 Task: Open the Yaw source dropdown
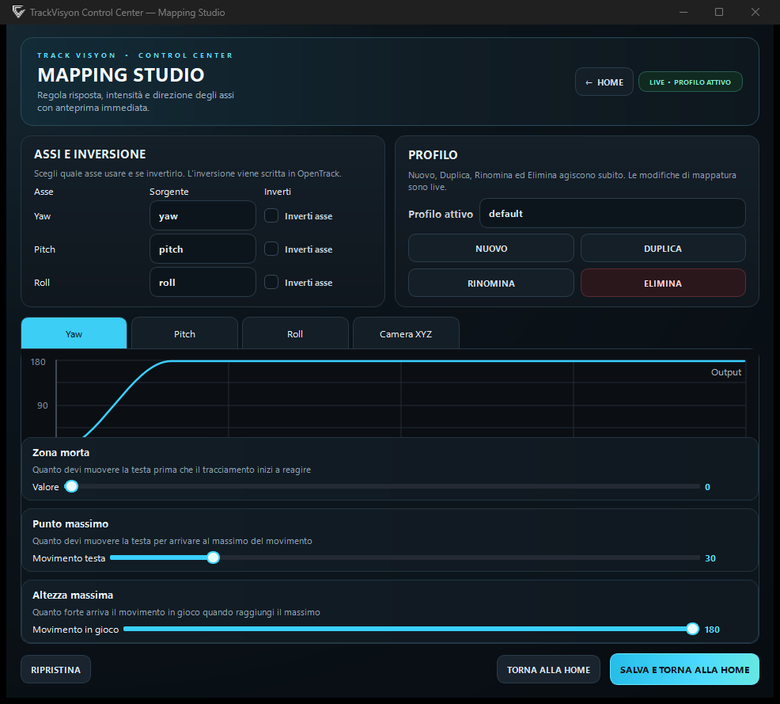(203, 215)
